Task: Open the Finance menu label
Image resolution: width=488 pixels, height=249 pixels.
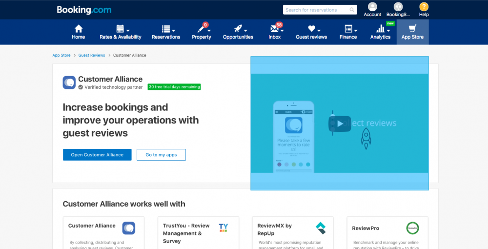Action: [348, 37]
